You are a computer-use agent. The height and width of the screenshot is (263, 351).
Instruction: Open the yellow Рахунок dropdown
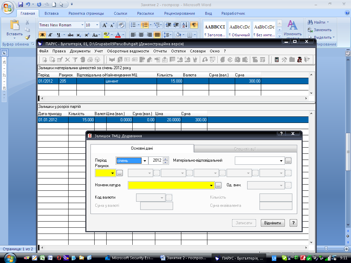pos(112,173)
